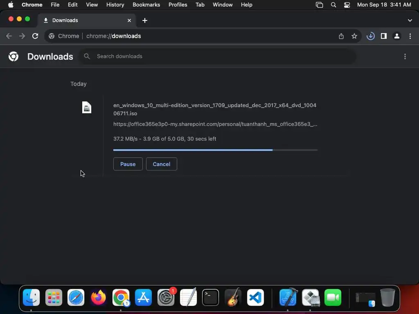The height and width of the screenshot is (314, 419).
Task: Open the History menu
Action: click(x=115, y=5)
